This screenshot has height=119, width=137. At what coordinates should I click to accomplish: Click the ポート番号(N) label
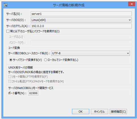pyautogui.click(x=17, y=93)
